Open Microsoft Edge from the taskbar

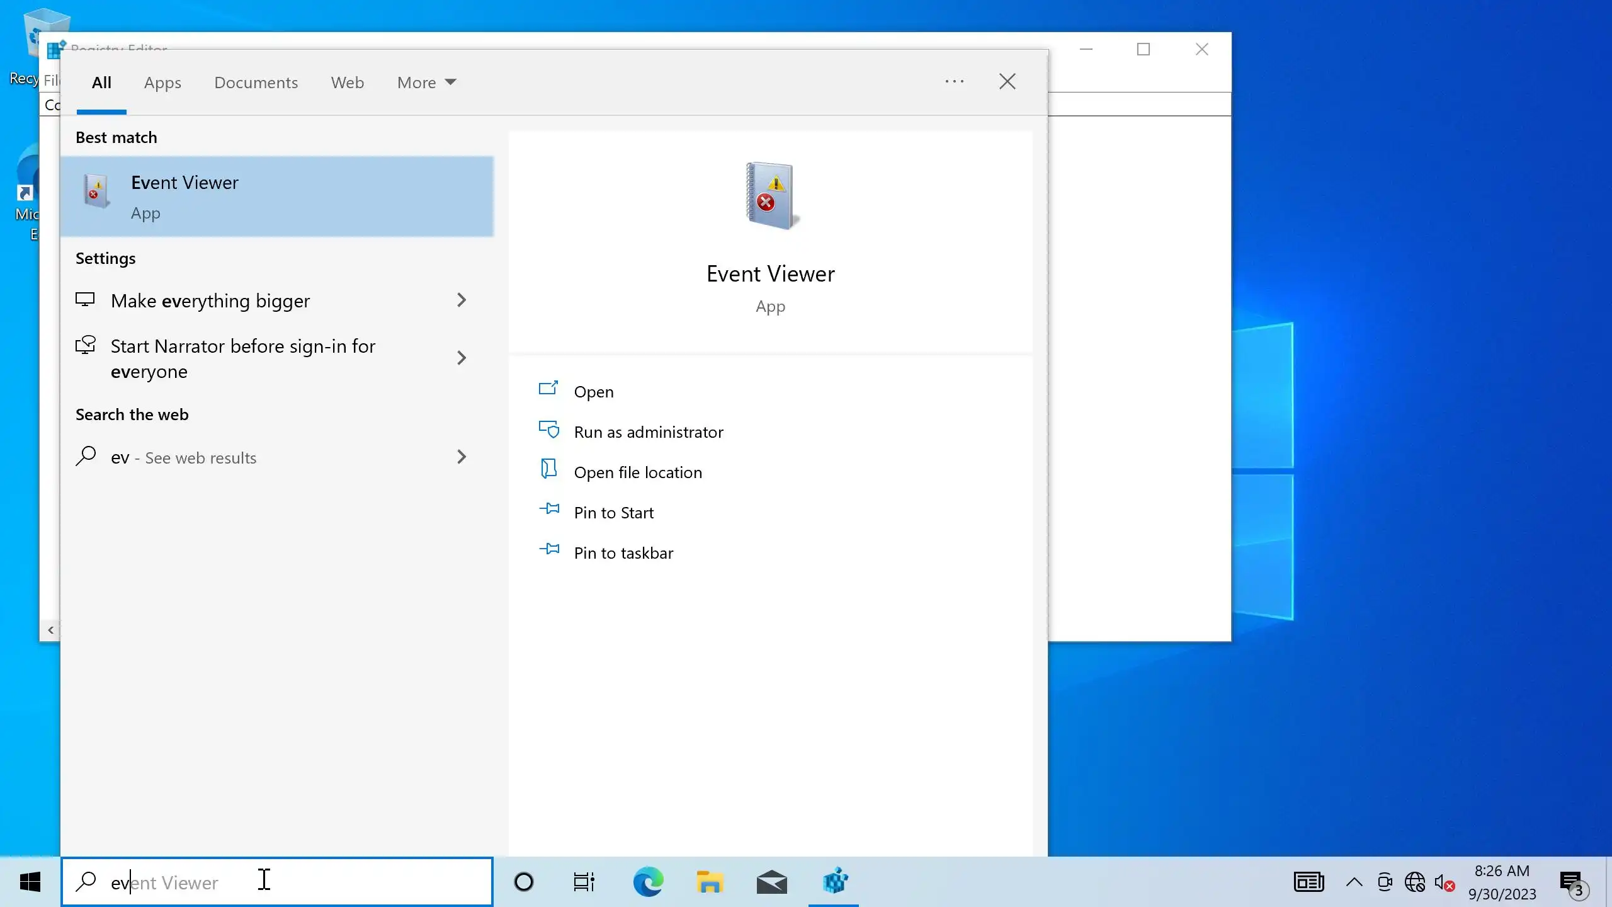point(648,882)
